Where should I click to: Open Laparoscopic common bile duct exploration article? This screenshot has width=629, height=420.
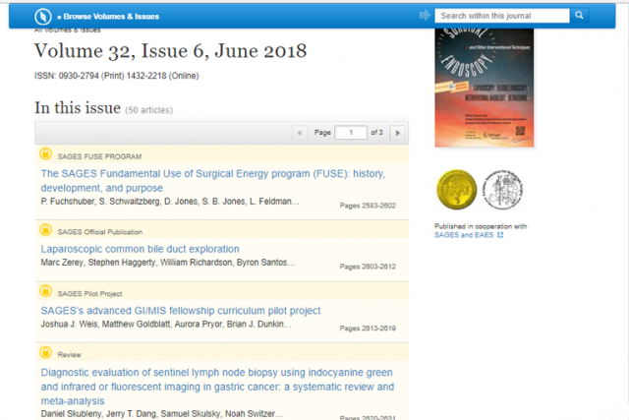[140, 249]
